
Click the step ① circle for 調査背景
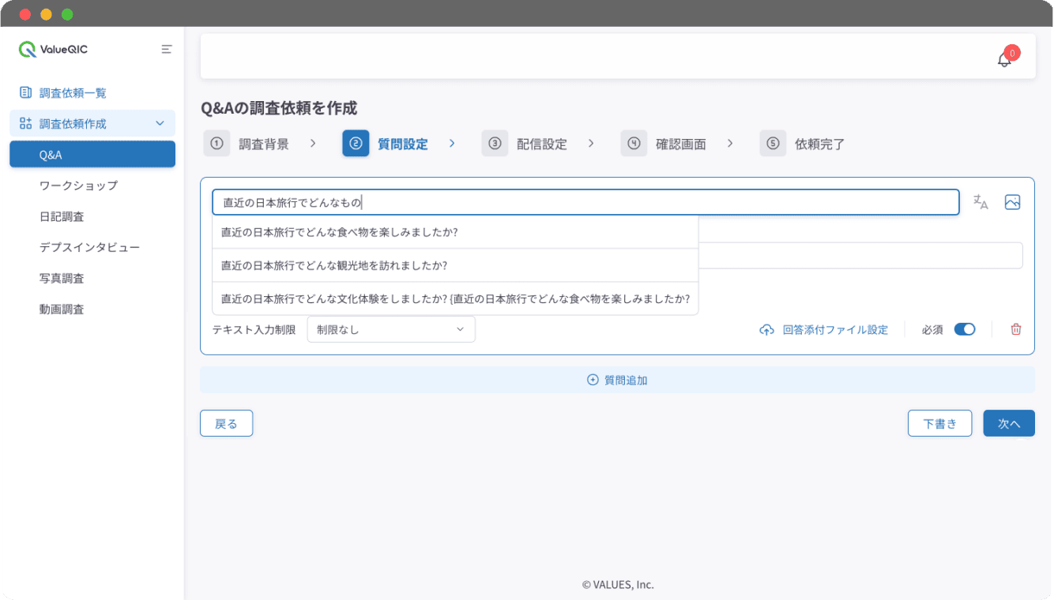[x=216, y=143]
